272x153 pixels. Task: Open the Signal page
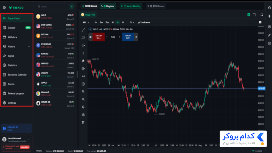(x=17, y=56)
